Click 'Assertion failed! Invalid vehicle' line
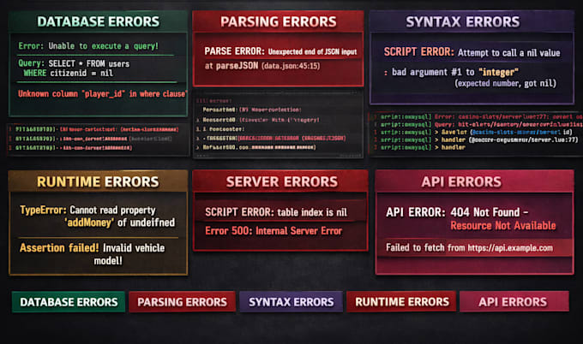 (93, 247)
